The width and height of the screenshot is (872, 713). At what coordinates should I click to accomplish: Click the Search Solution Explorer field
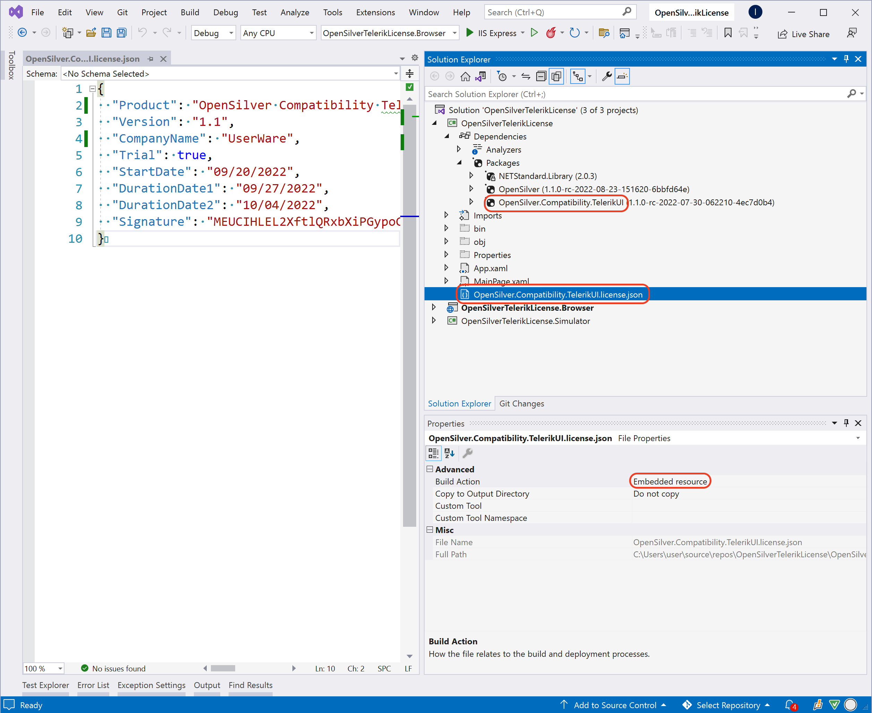point(633,94)
